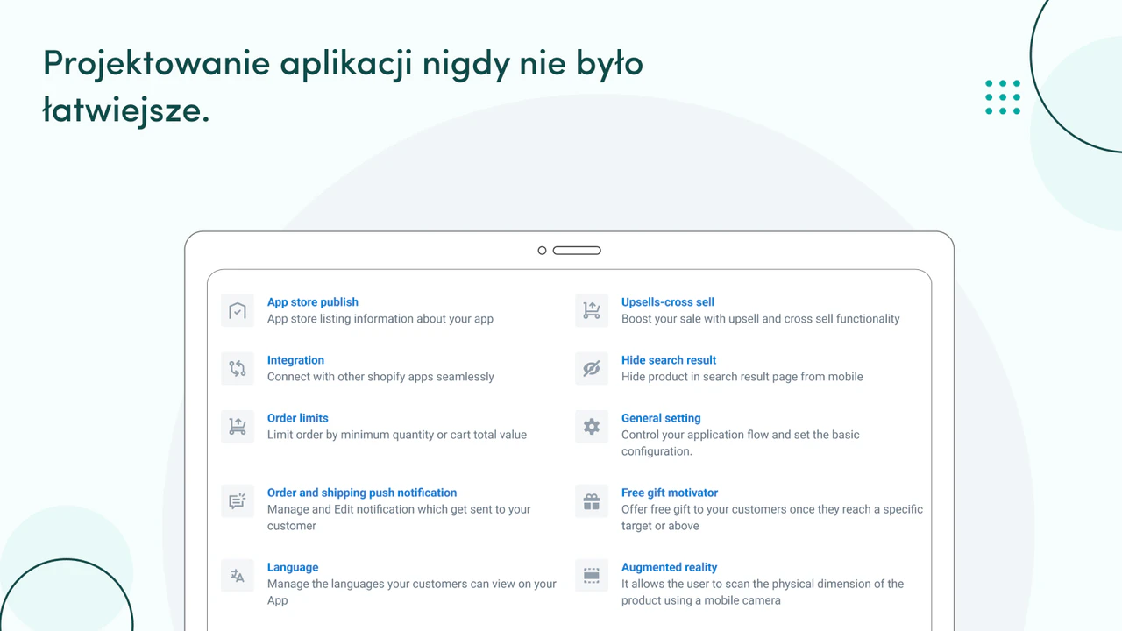Click text 'Connect with other shopify apps seamlessly'
Image resolution: width=1122 pixels, height=631 pixels.
380,377
